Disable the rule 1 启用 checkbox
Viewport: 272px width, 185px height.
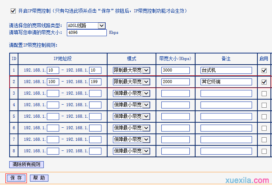264,70
